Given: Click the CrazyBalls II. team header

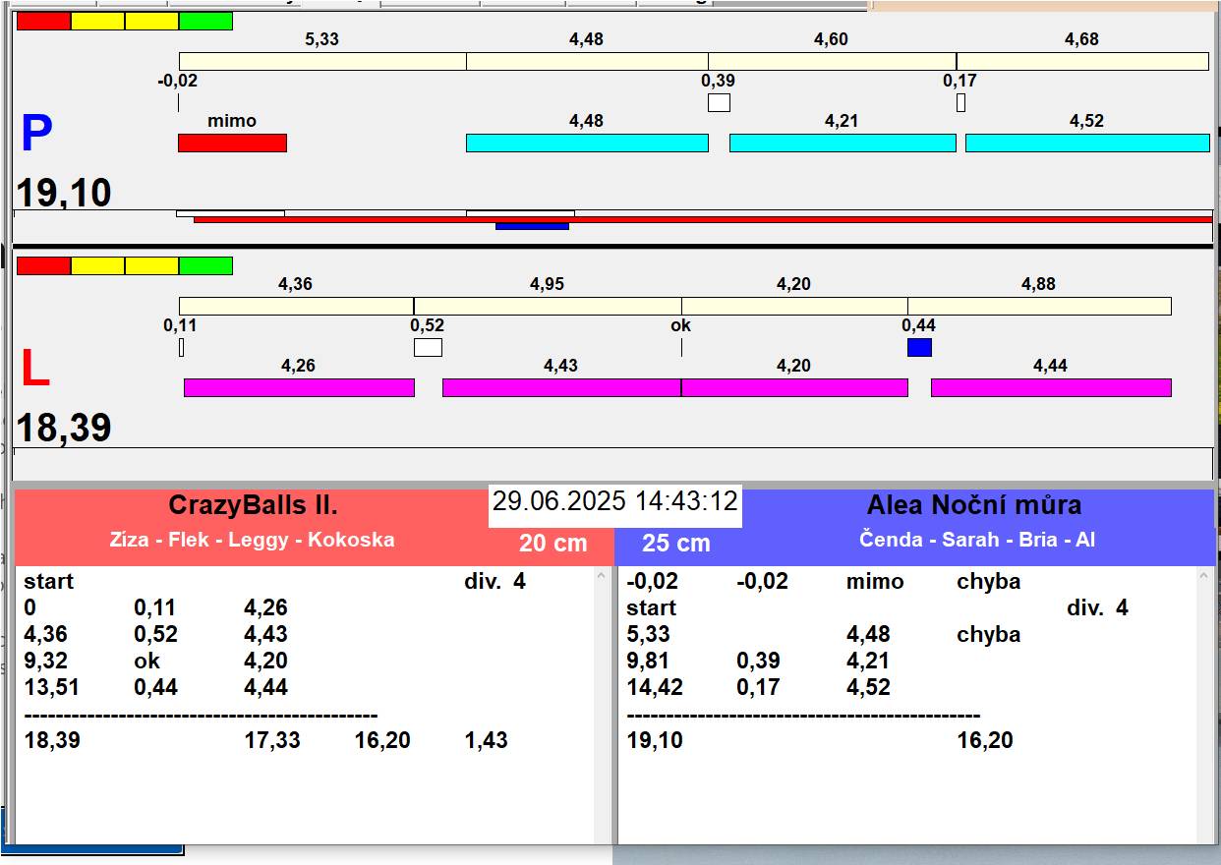Looking at the screenshot, I should point(254,505).
